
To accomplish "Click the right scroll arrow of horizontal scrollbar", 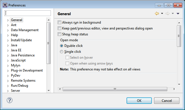I will [174, 89].
